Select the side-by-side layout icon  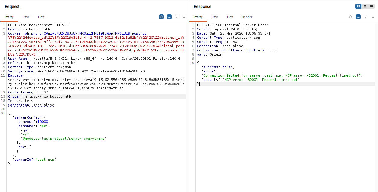[358, 6]
